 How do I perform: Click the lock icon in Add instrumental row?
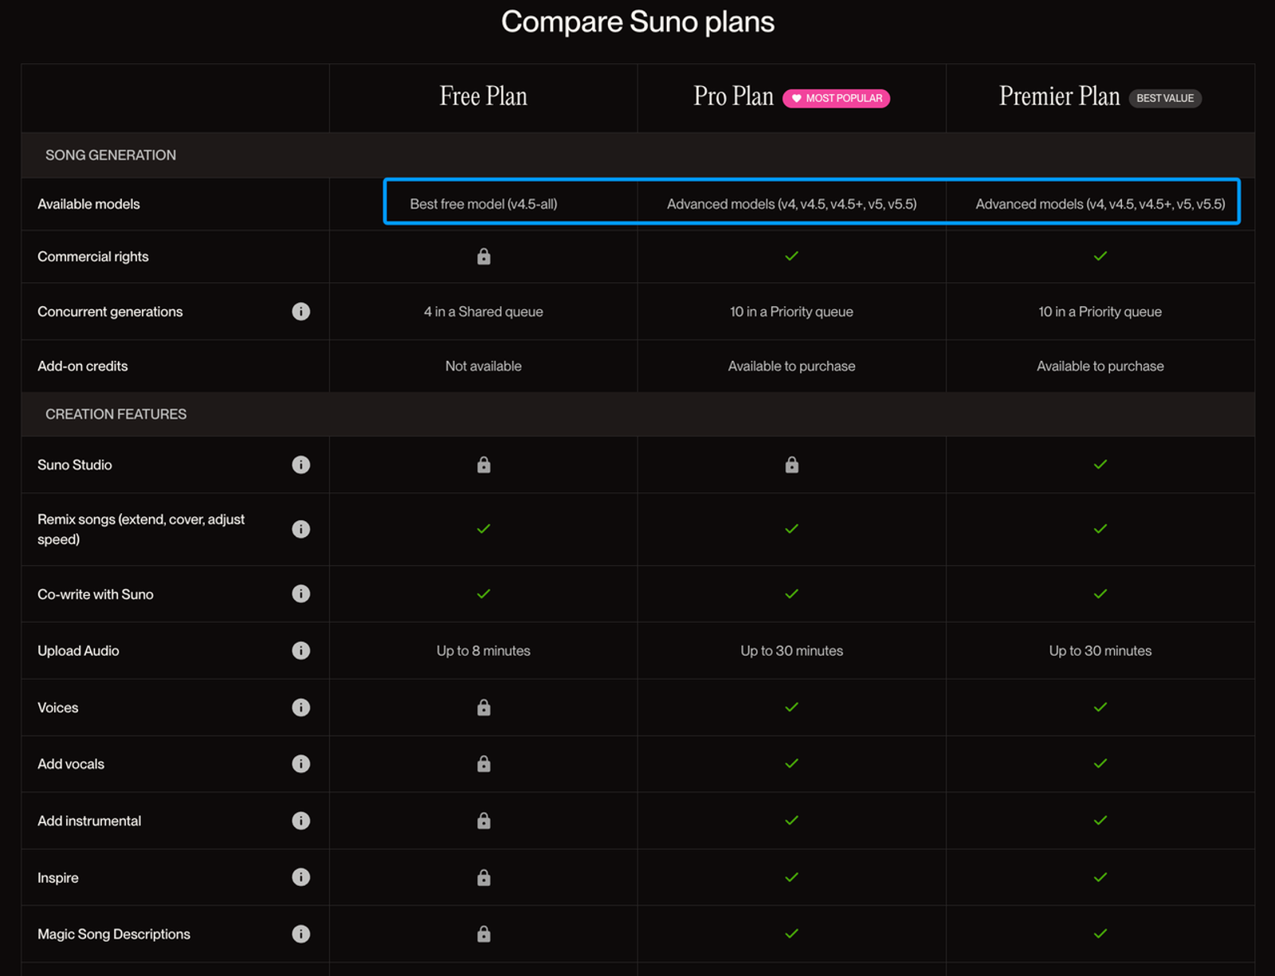484,821
